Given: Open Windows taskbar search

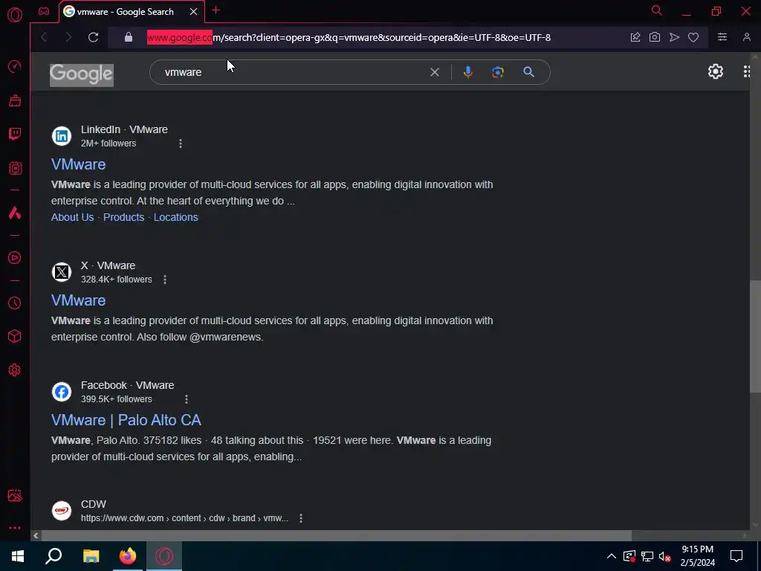Looking at the screenshot, I should tap(54, 556).
